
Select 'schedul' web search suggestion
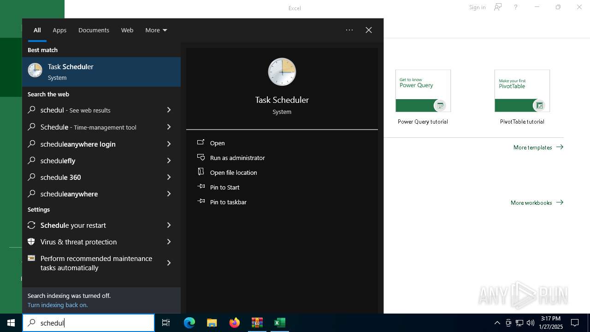pos(92,110)
